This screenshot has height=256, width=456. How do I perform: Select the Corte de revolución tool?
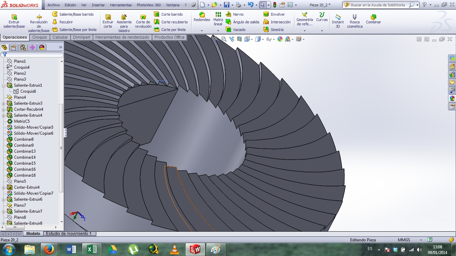click(143, 21)
